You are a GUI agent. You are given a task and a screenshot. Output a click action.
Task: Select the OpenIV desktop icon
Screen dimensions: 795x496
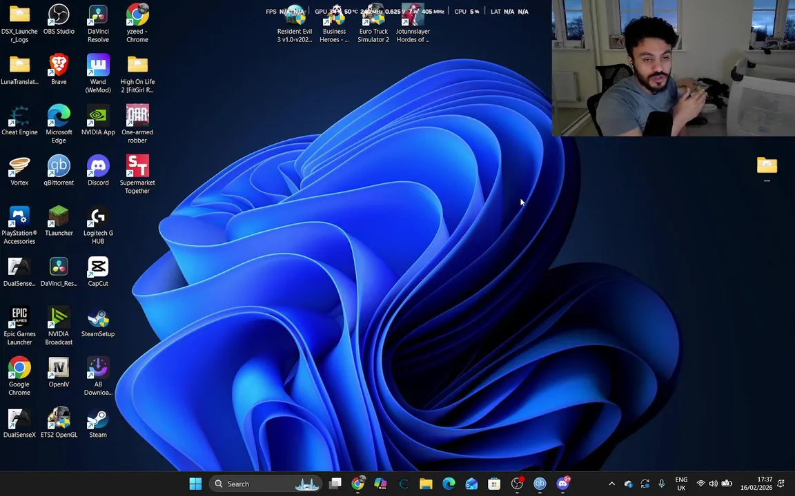click(59, 373)
